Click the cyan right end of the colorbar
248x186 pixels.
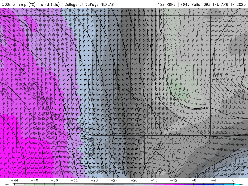pyautogui.click(x=239, y=184)
